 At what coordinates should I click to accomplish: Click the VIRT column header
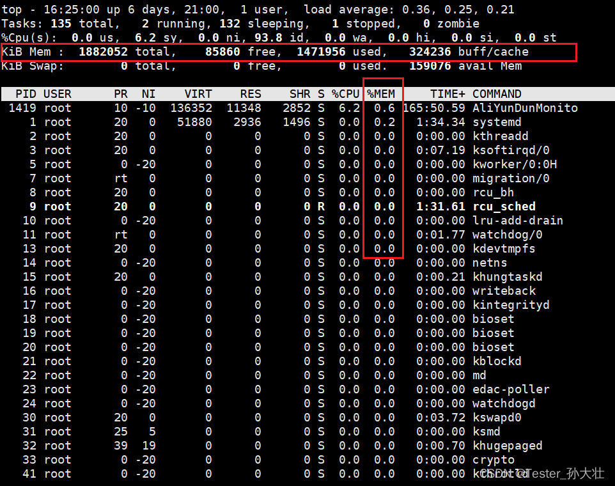pos(198,94)
